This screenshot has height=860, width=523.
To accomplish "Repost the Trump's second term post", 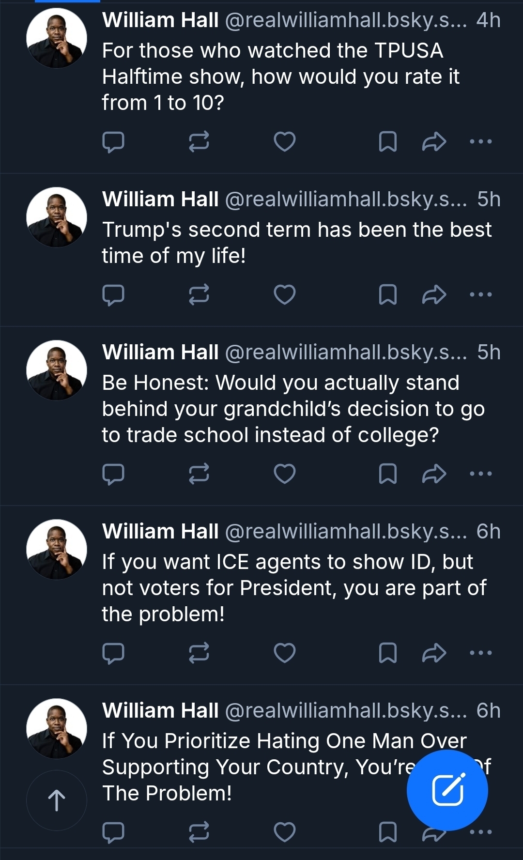I will pos(199,294).
